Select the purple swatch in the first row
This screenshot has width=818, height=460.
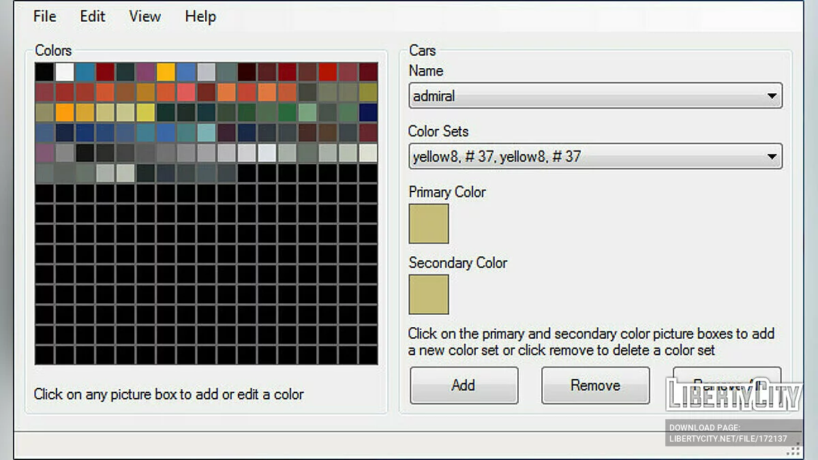146,72
